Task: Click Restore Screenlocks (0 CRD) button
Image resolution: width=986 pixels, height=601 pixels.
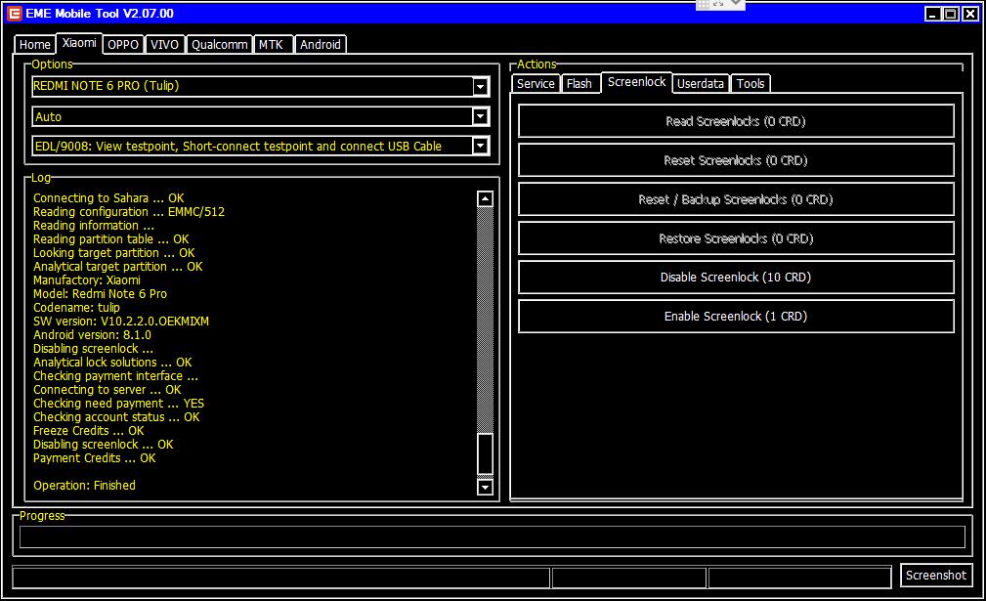Action: (736, 238)
